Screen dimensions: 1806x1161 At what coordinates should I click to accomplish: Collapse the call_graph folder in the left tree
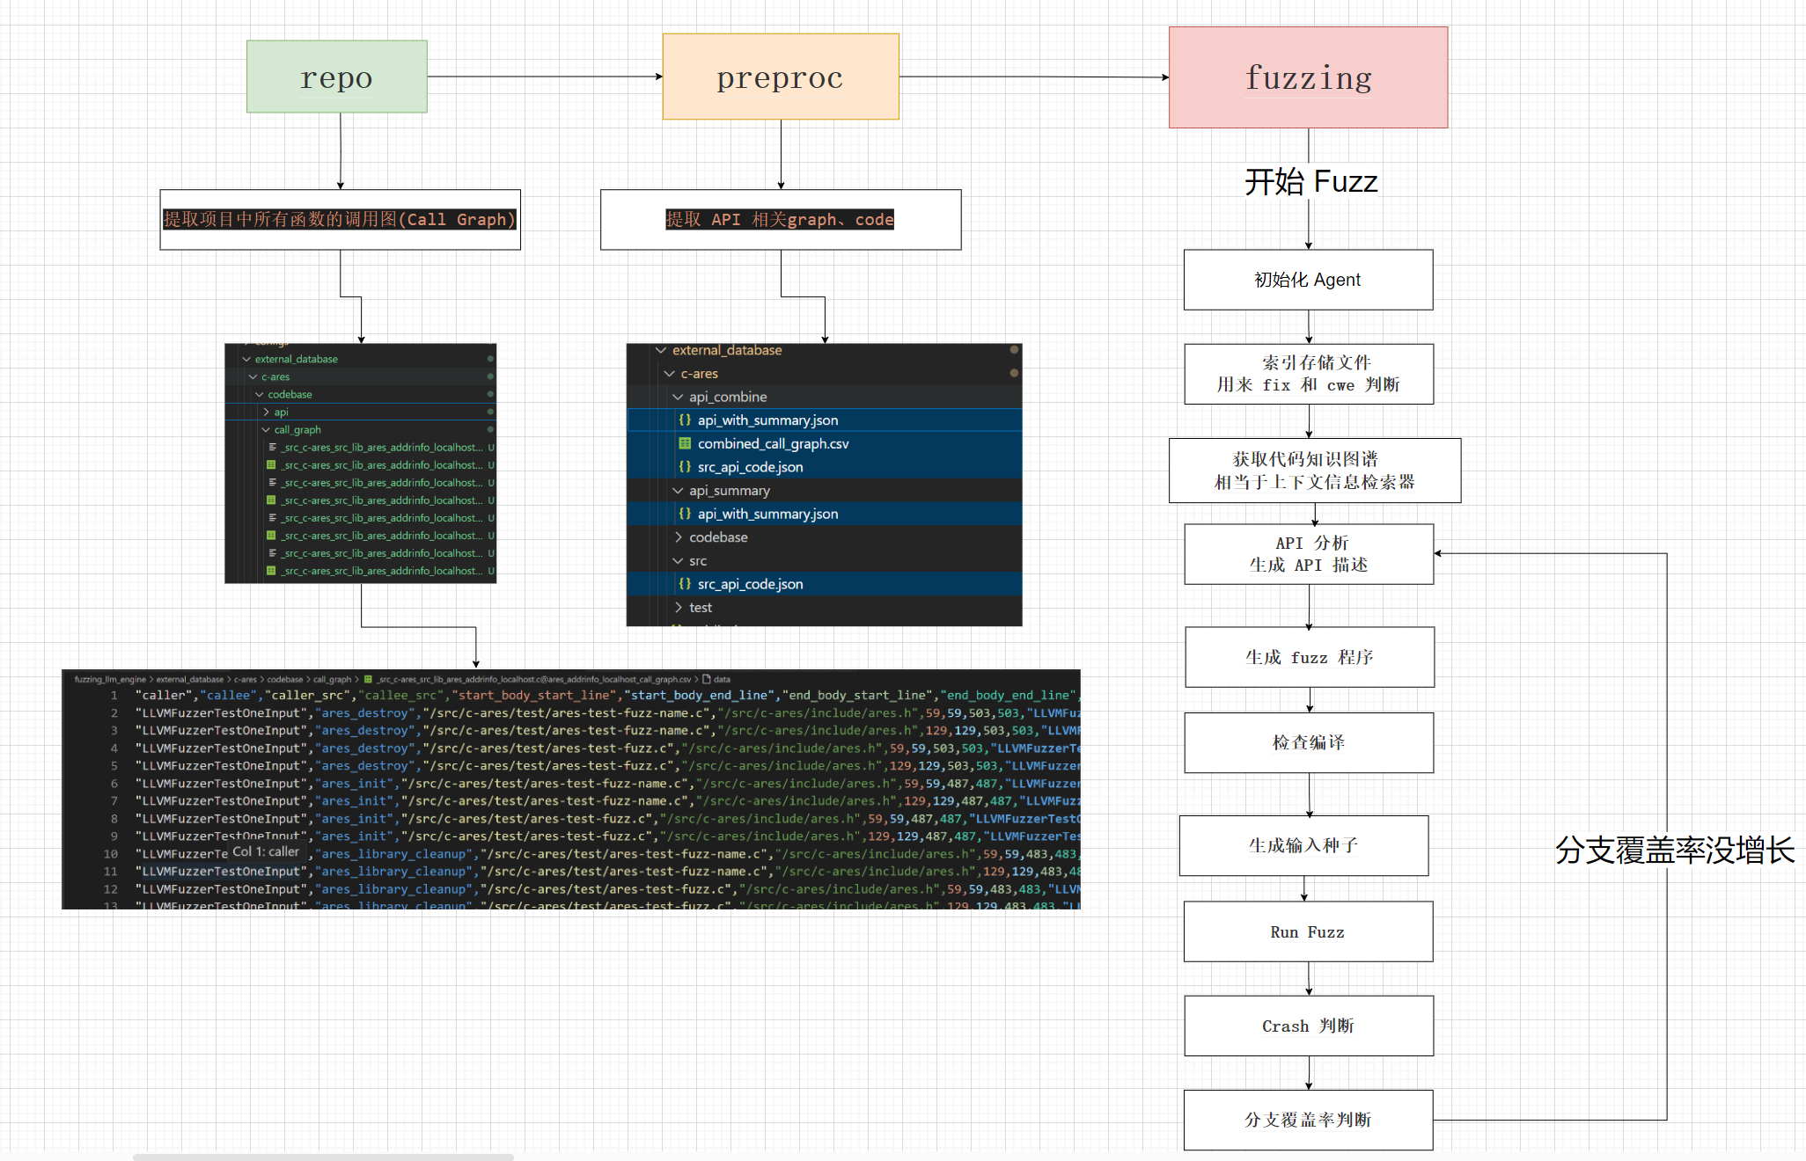266,429
